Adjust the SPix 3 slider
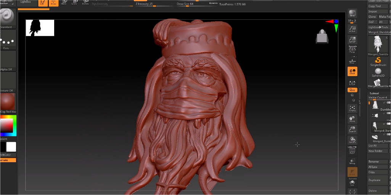391x195 pixels. point(352,21)
